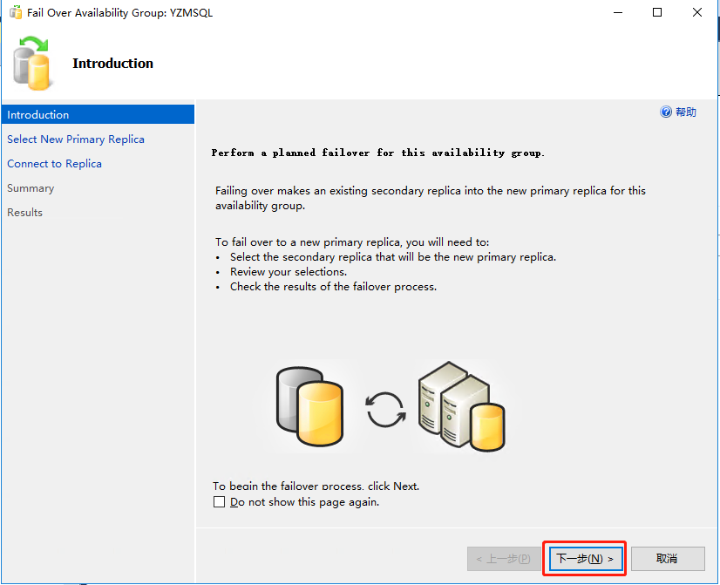Click the server towers illustration
The image size is (720, 585).
(458, 406)
